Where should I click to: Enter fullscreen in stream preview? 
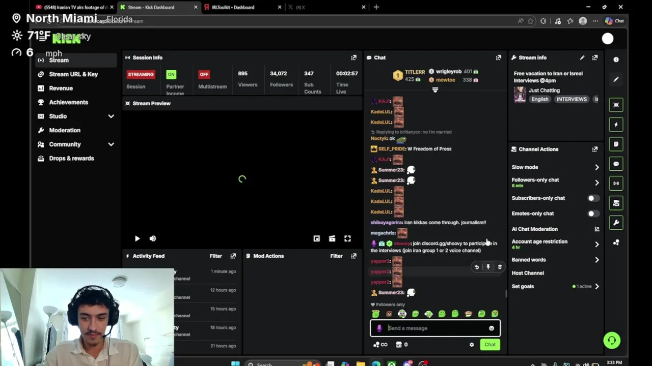coord(347,238)
